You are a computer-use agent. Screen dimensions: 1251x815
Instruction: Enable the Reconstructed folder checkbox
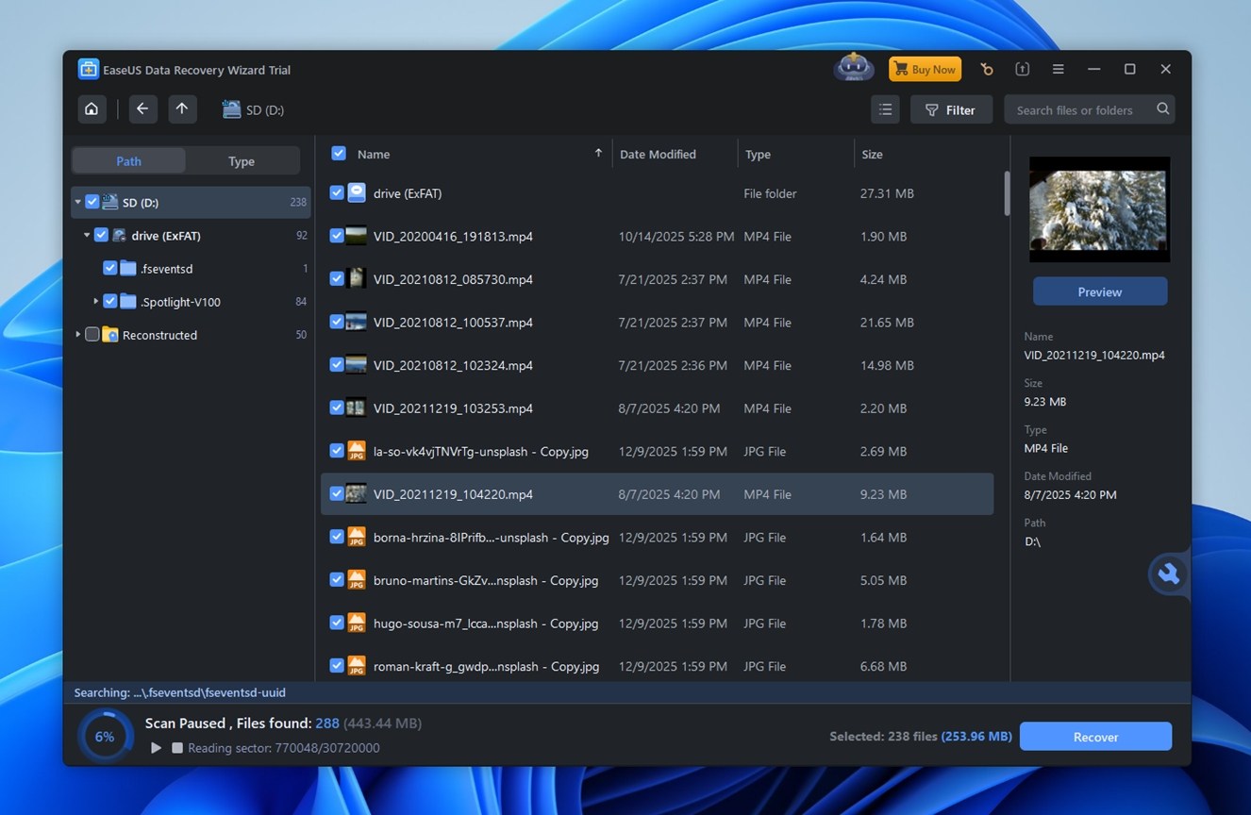(92, 335)
